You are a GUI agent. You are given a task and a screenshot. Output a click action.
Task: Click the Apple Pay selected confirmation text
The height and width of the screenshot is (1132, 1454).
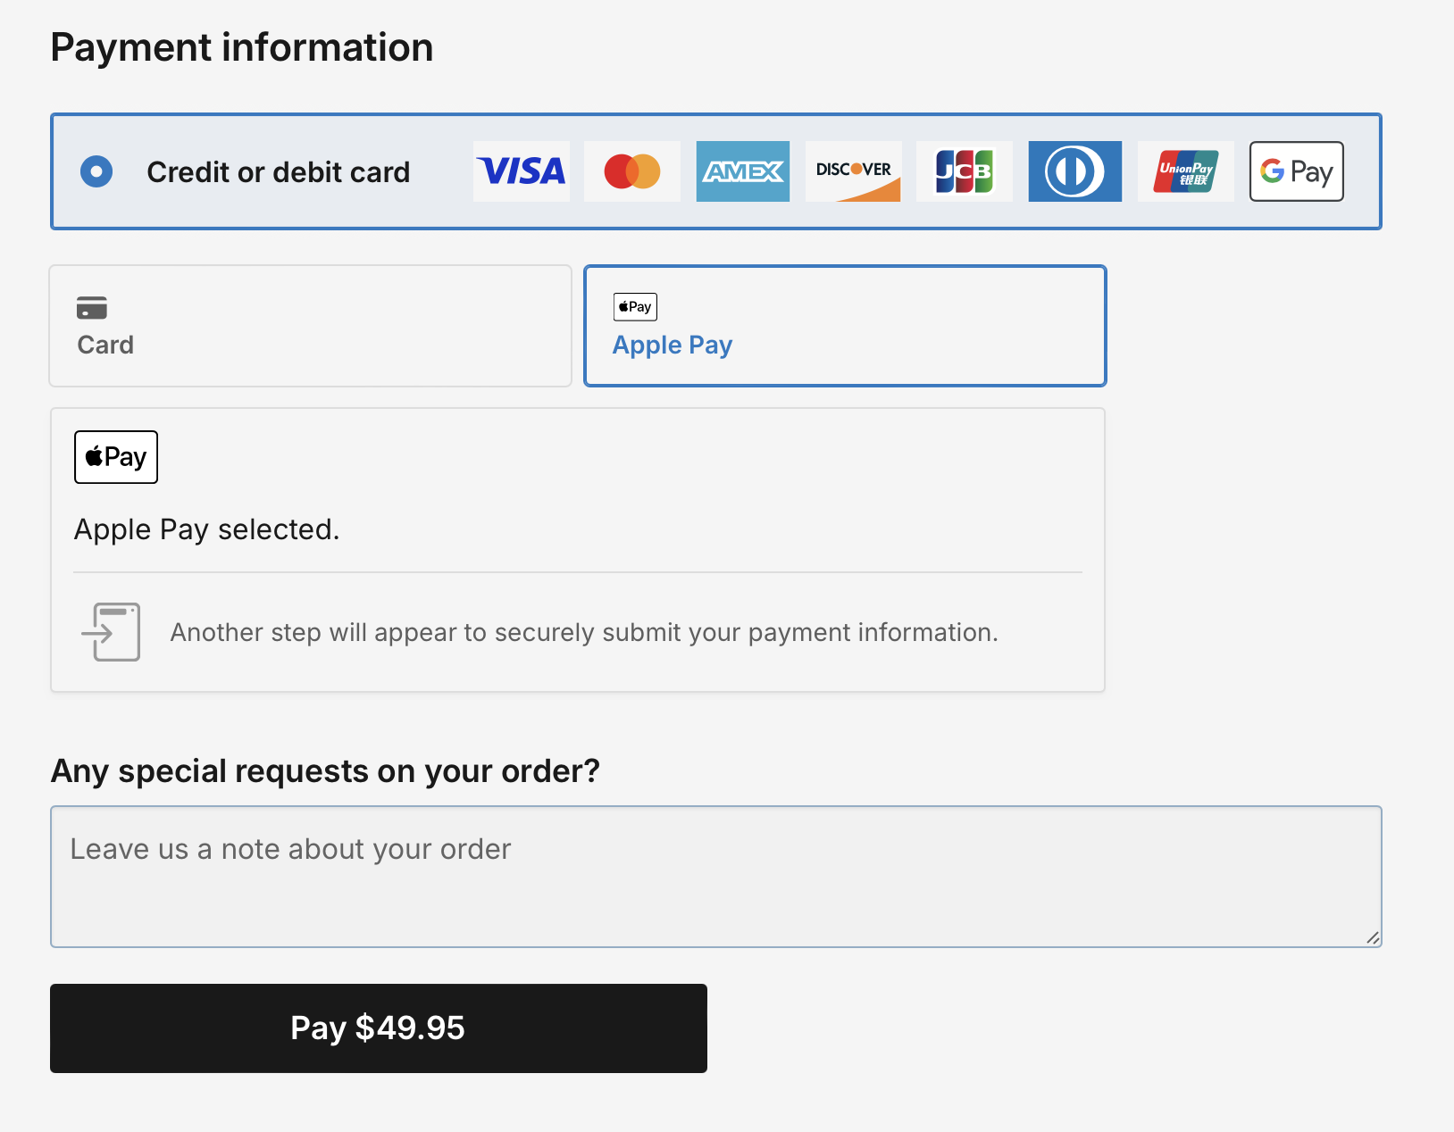tap(207, 529)
